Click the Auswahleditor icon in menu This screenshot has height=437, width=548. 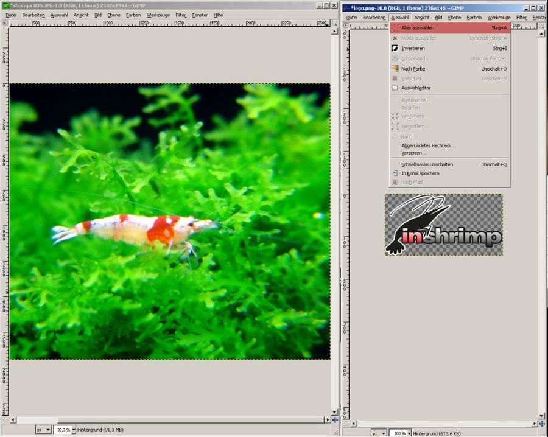395,88
